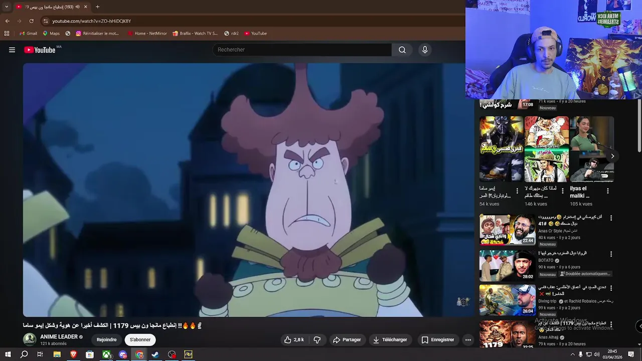This screenshot has width=642, height=361.
Task: Open BOTATO video thumbnail 28:02
Action: click(508, 265)
